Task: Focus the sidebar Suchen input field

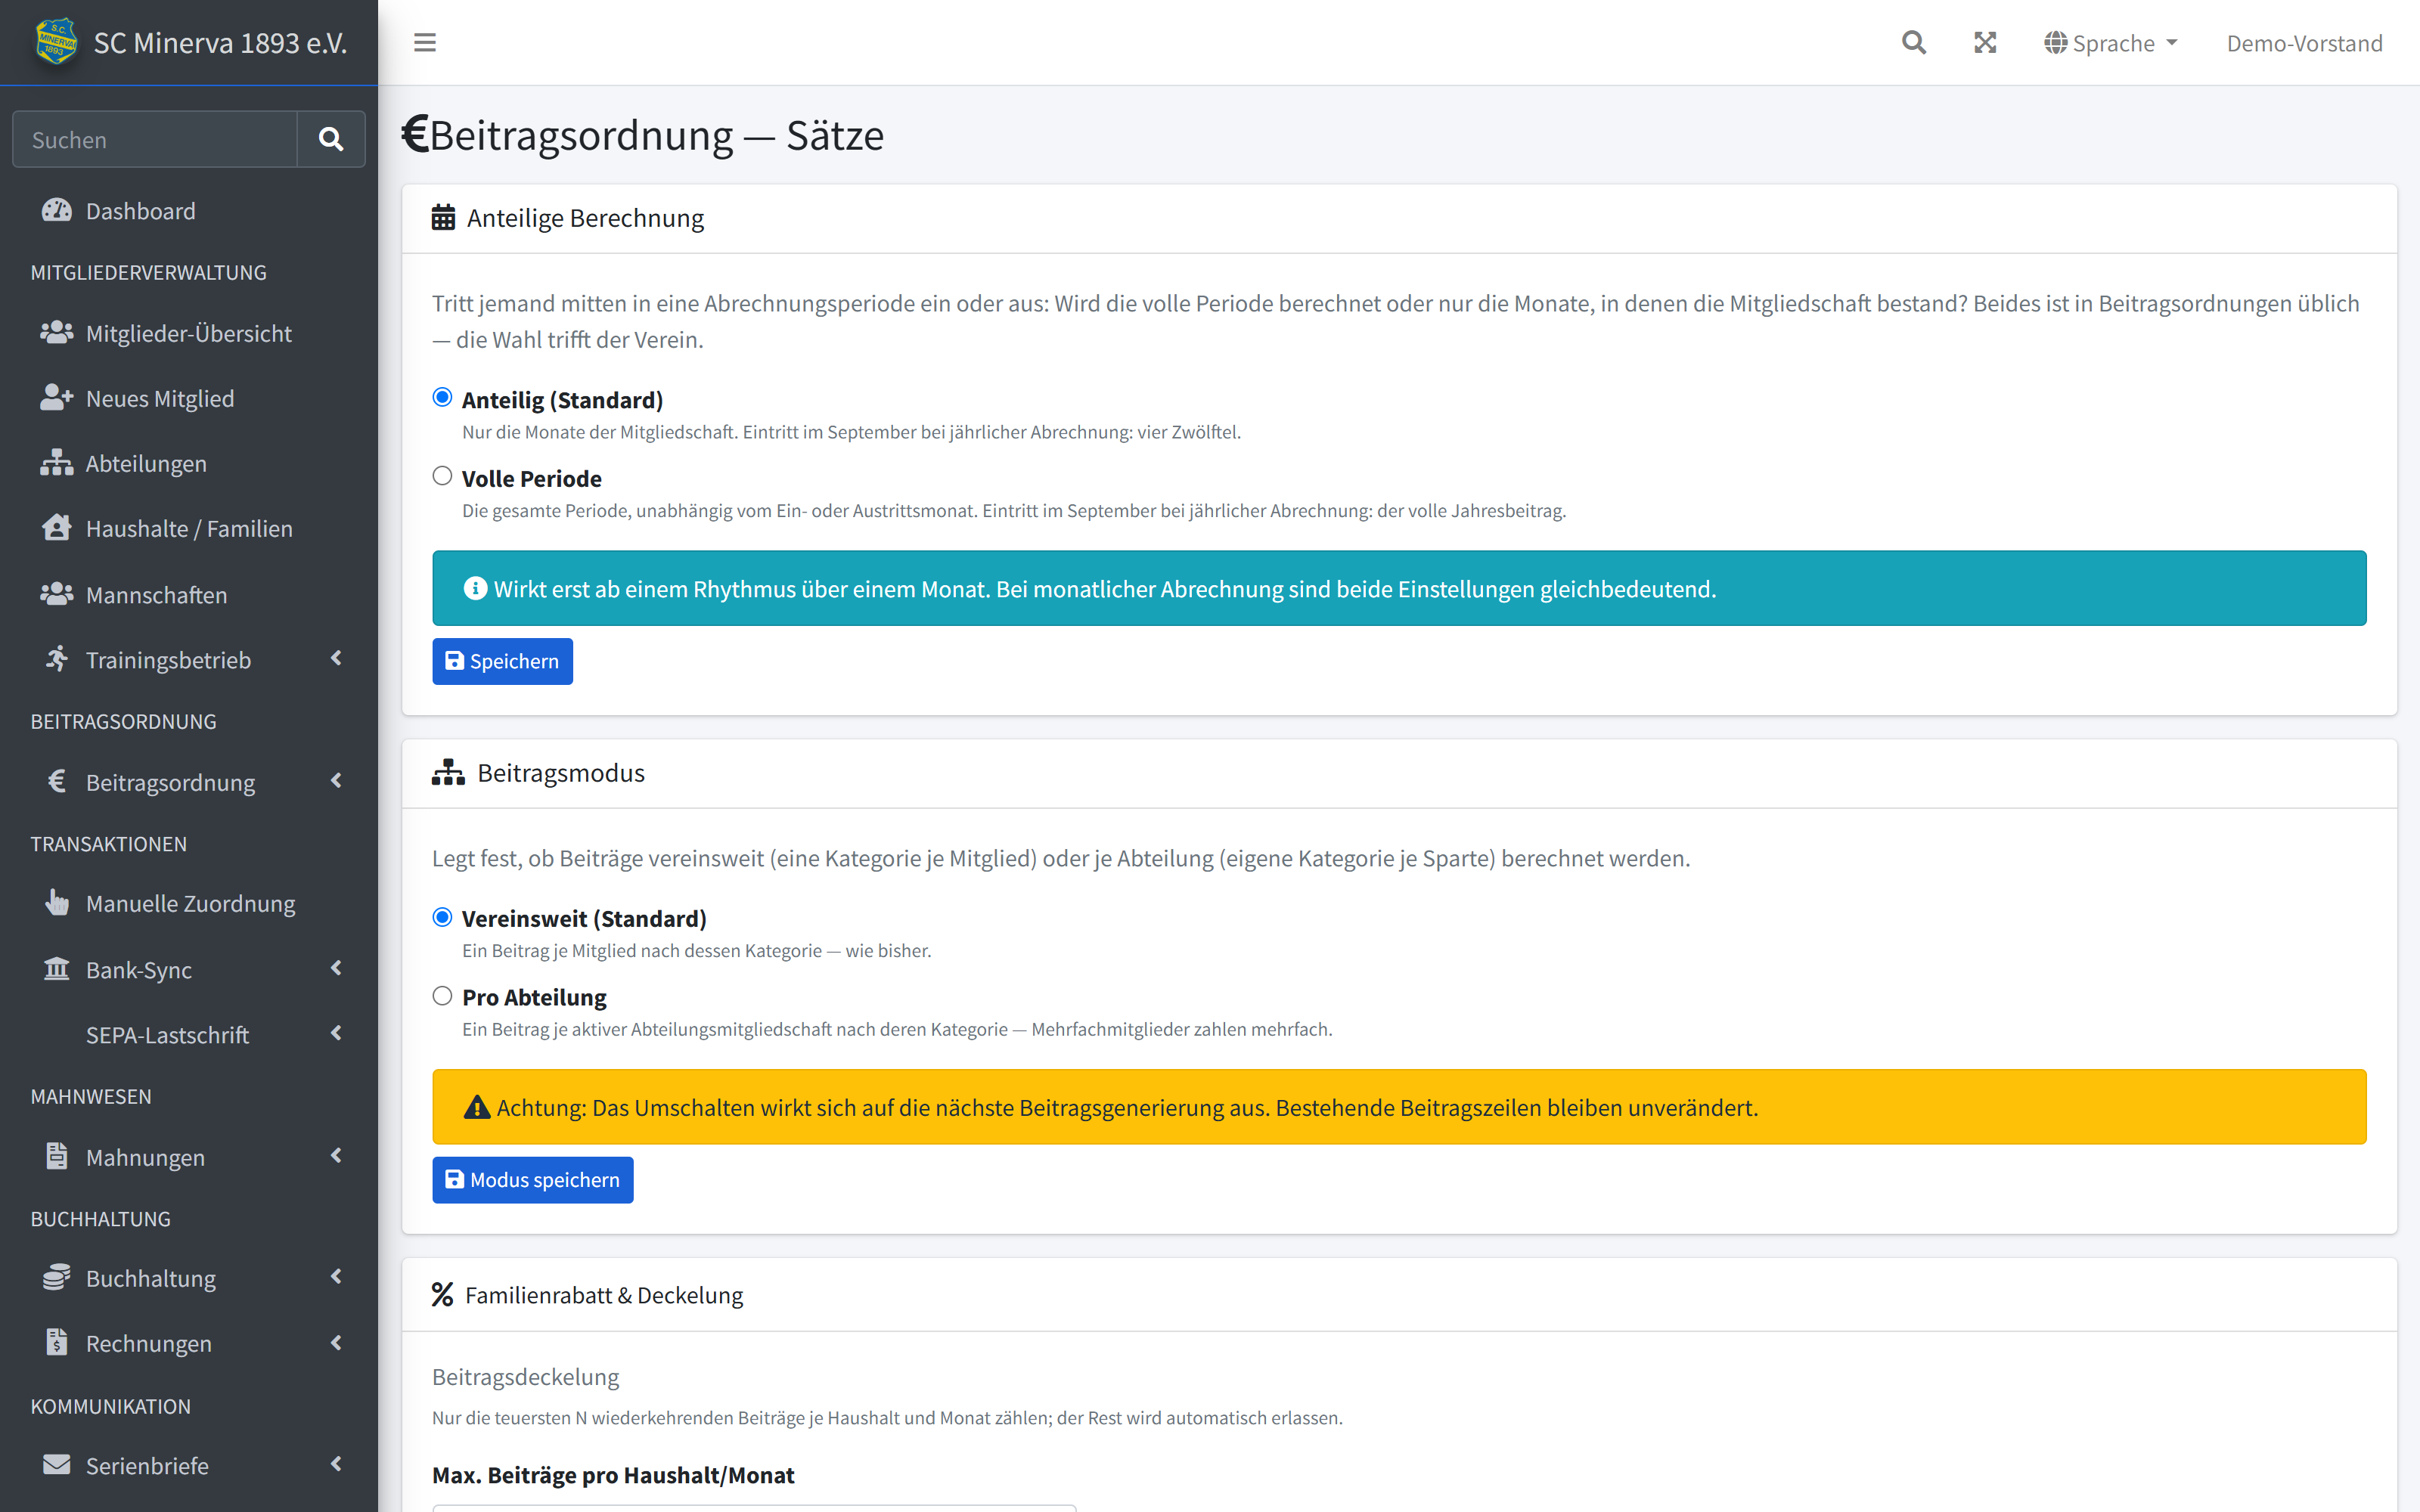Action: [155, 139]
